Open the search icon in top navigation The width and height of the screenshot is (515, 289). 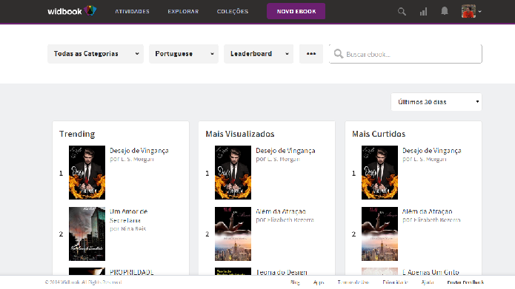[402, 12]
